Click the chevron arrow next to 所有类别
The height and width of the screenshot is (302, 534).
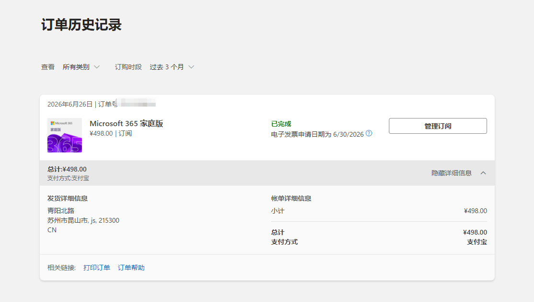[97, 67]
